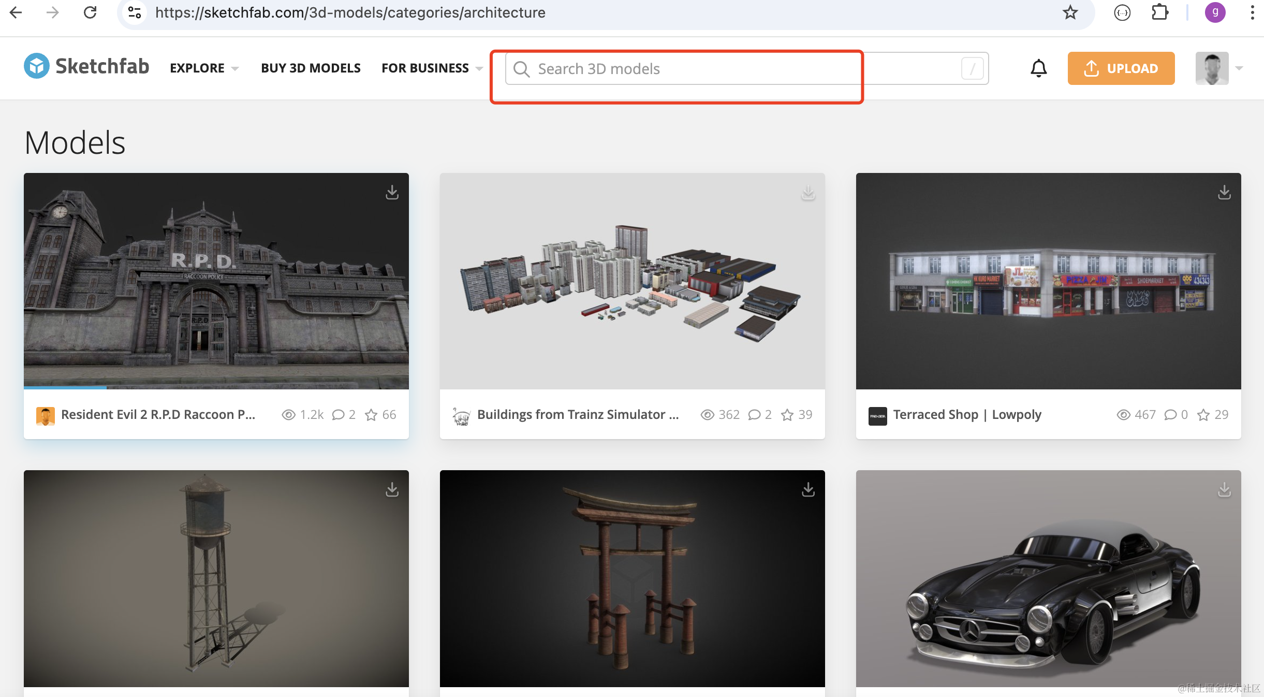Open the Trainz buildings thumbnail
This screenshot has width=1264, height=697.
pyautogui.click(x=633, y=281)
